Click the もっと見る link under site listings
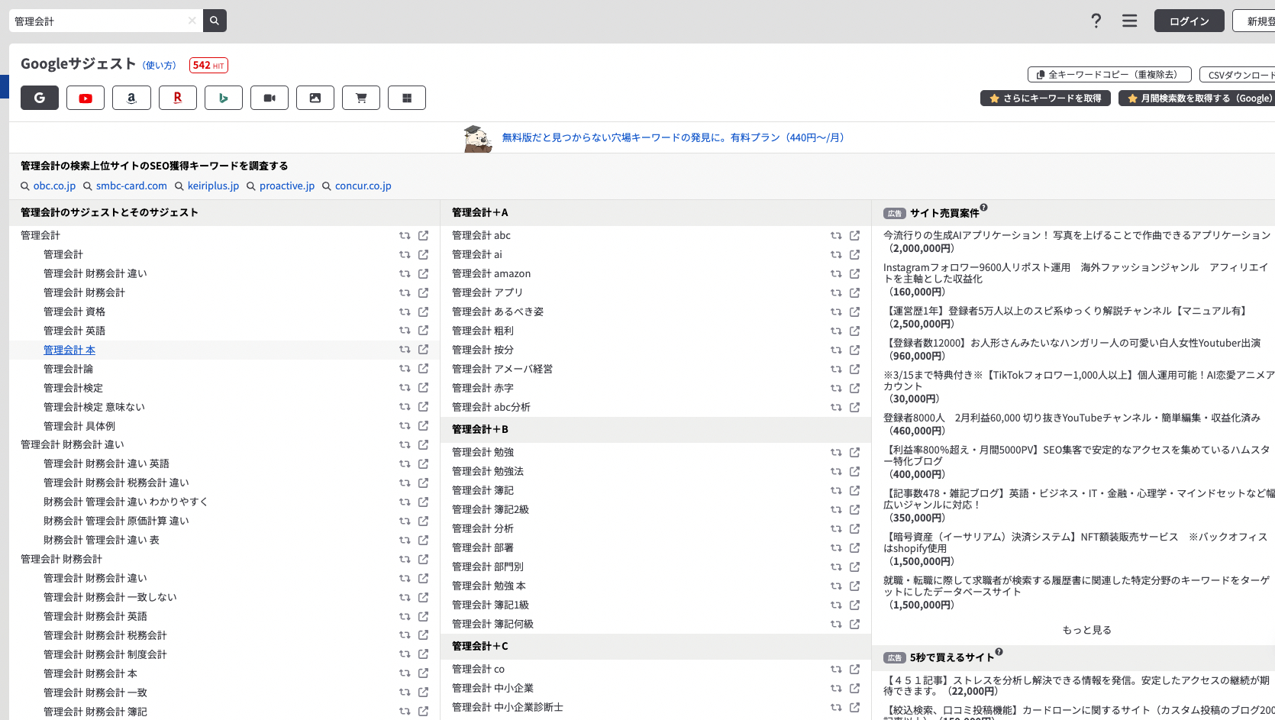 (x=1087, y=630)
